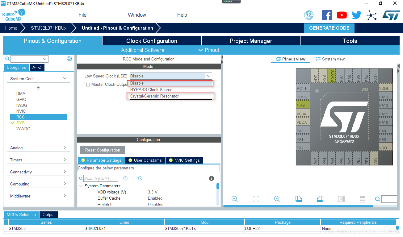Open the Help menu
Image resolution: width=403 pixels, height=237 pixels.
pos(182,15)
